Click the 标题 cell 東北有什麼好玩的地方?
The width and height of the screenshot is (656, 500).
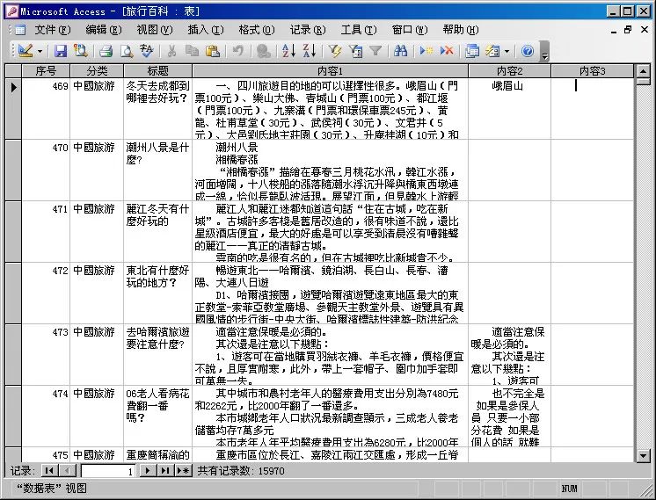157,293
